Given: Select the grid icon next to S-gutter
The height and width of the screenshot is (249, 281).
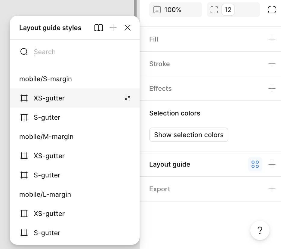Looking at the screenshot, I should [24, 117].
